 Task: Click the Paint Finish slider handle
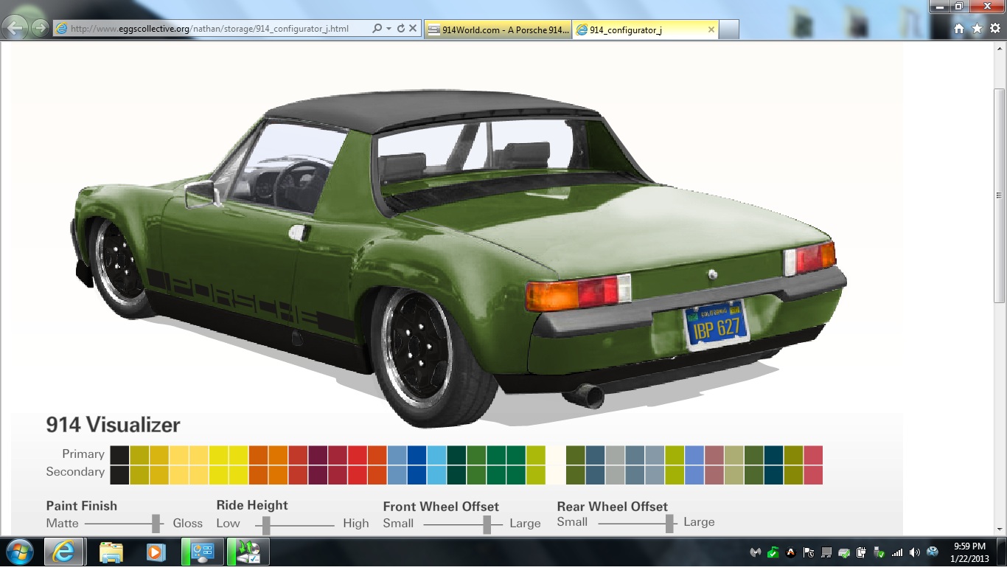(x=156, y=524)
